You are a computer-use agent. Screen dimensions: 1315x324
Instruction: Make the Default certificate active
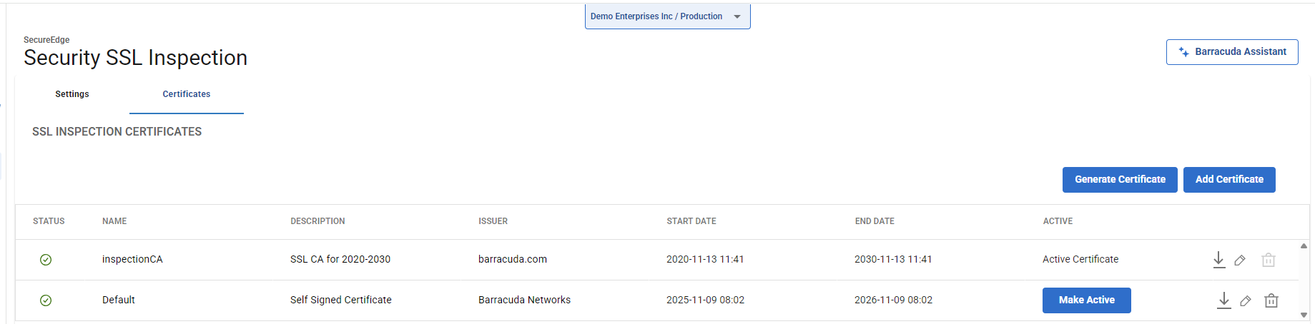click(x=1086, y=300)
